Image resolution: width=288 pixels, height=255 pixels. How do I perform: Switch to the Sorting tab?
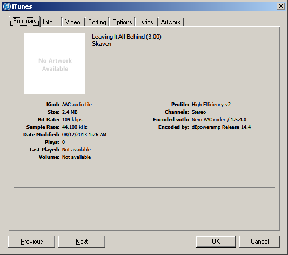click(x=97, y=22)
